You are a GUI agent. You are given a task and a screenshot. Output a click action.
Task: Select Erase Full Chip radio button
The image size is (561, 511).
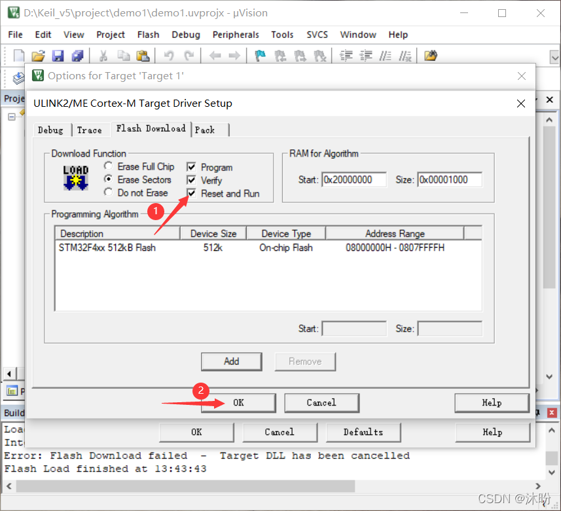pyautogui.click(x=109, y=166)
